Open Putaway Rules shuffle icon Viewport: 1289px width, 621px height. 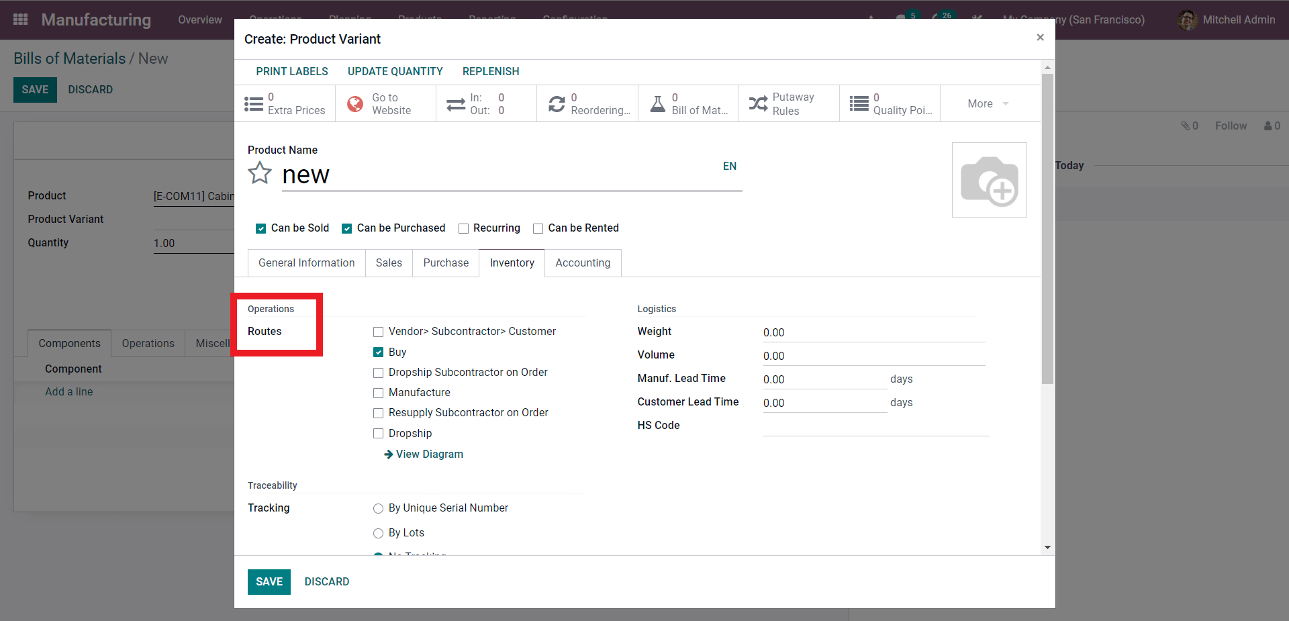click(758, 104)
